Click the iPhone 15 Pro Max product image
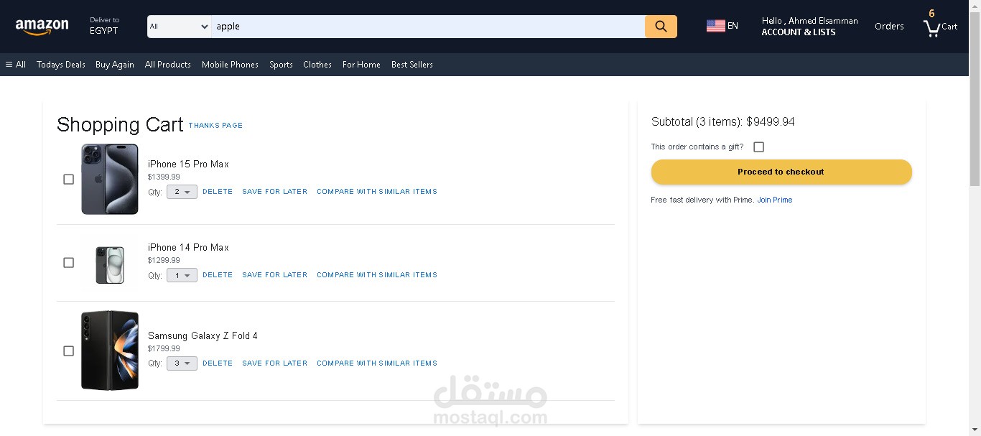The image size is (981, 436). [110, 179]
